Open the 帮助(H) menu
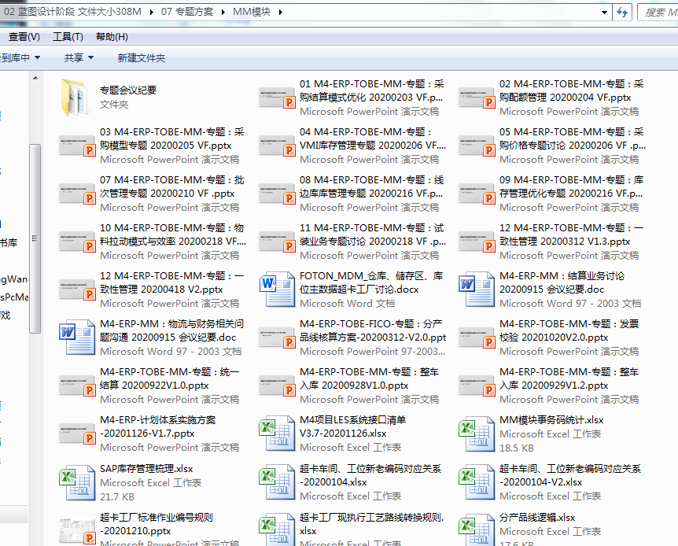Viewport: 678px width, 546px height. point(112,37)
